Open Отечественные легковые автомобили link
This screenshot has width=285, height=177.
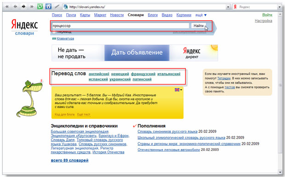pos(169,150)
